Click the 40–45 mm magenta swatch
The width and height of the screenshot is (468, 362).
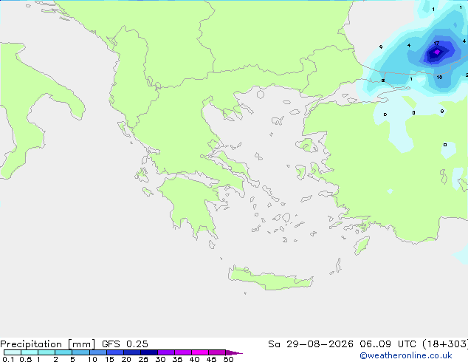tap(200, 352)
